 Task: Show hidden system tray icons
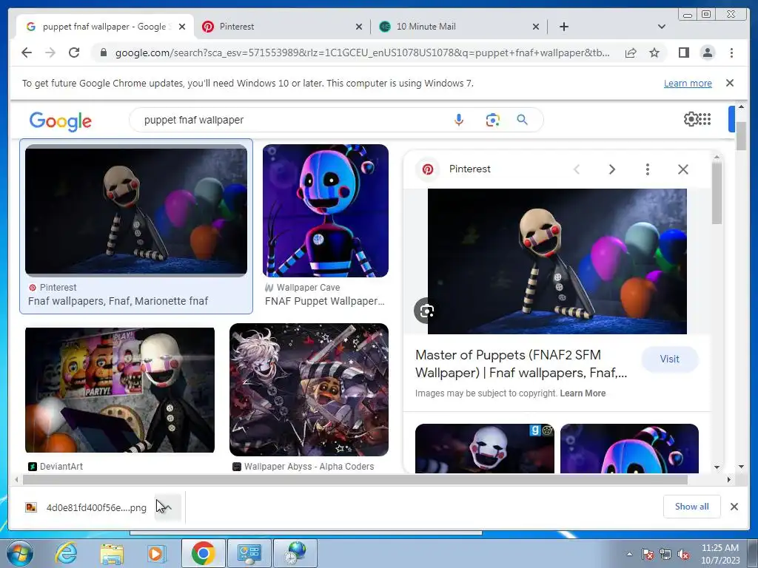[x=629, y=554]
